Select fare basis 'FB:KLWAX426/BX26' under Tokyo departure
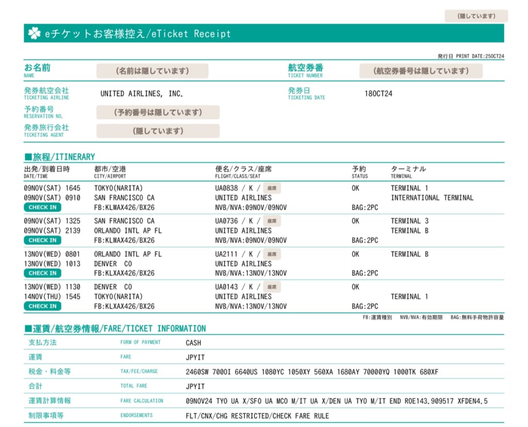528x427 pixels. pos(124,208)
